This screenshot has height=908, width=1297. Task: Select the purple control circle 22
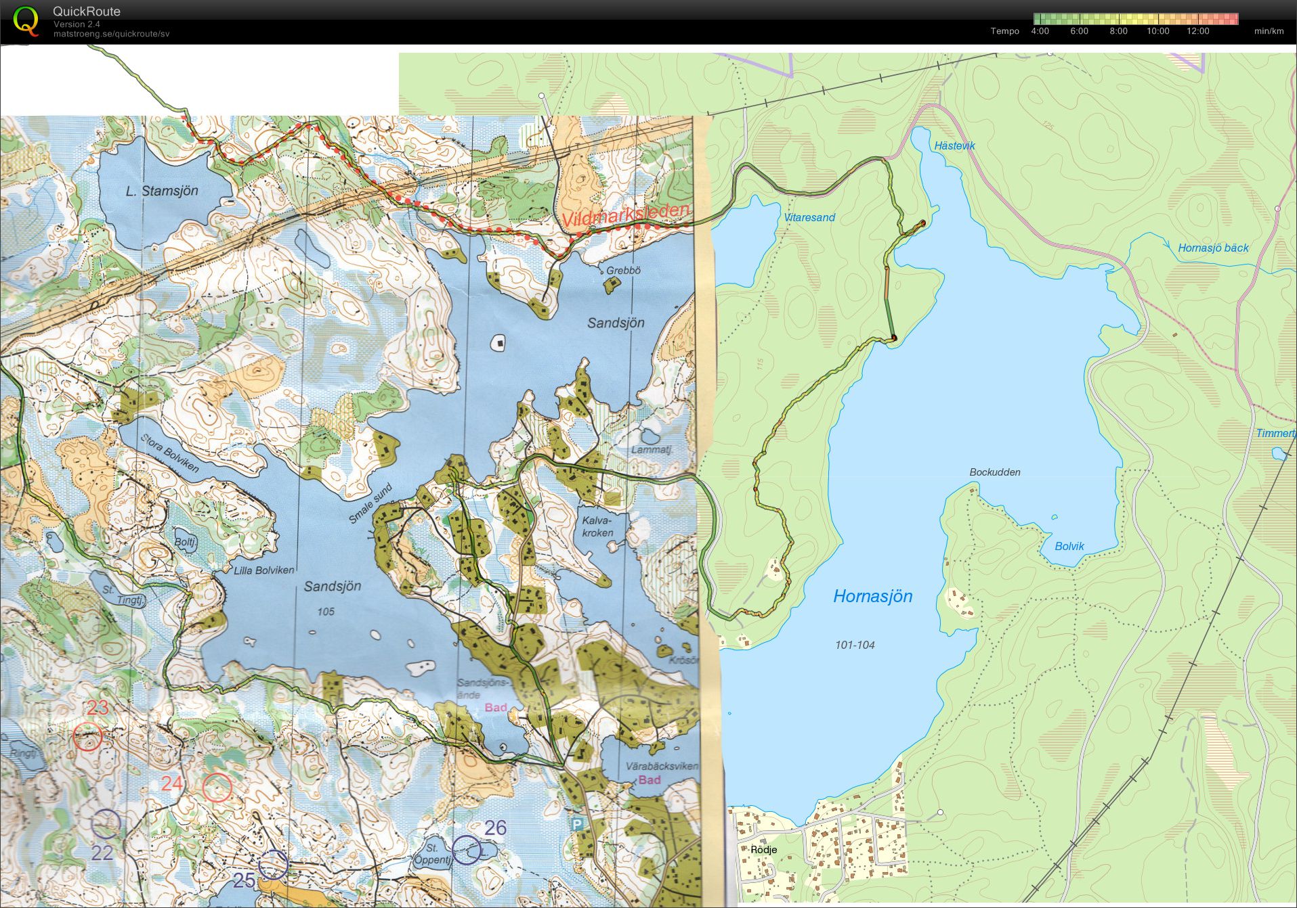pyautogui.click(x=106, y=824)
